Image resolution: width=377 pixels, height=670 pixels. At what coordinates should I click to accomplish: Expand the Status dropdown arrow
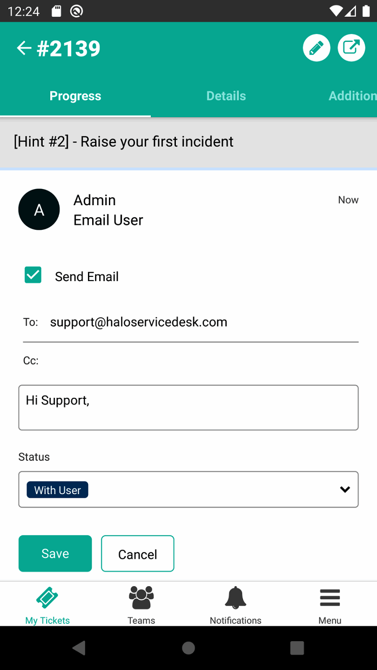(344, 489)
